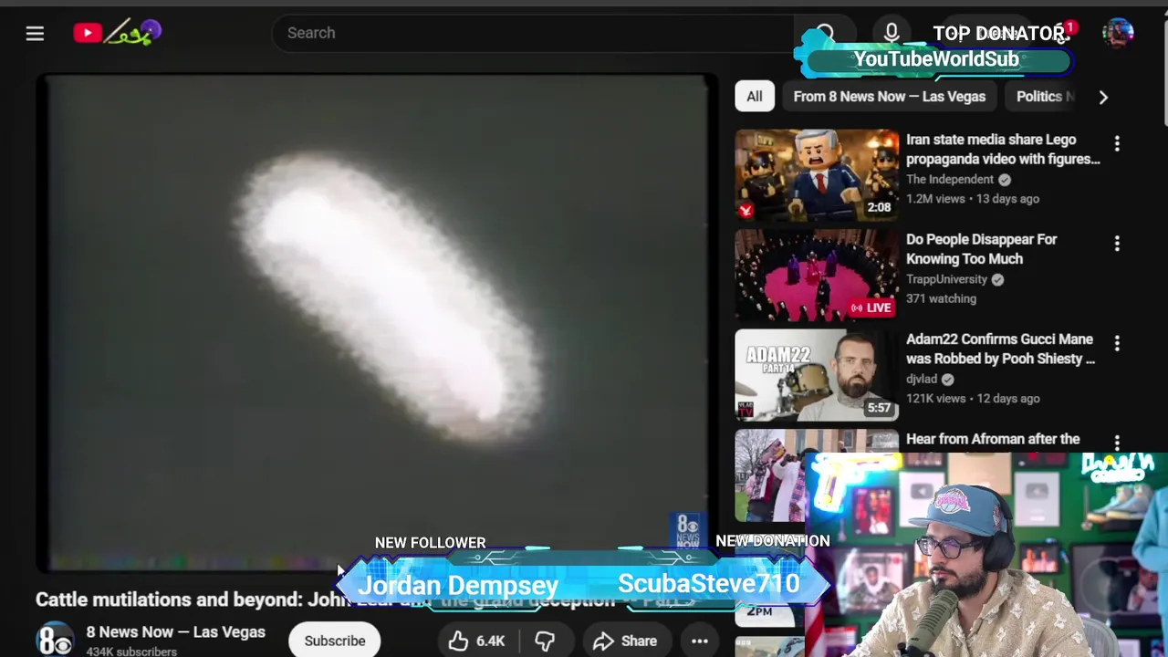Open the 8 News Now — Las Vegas channel name

pyautogui.click(x=175, y=631)
